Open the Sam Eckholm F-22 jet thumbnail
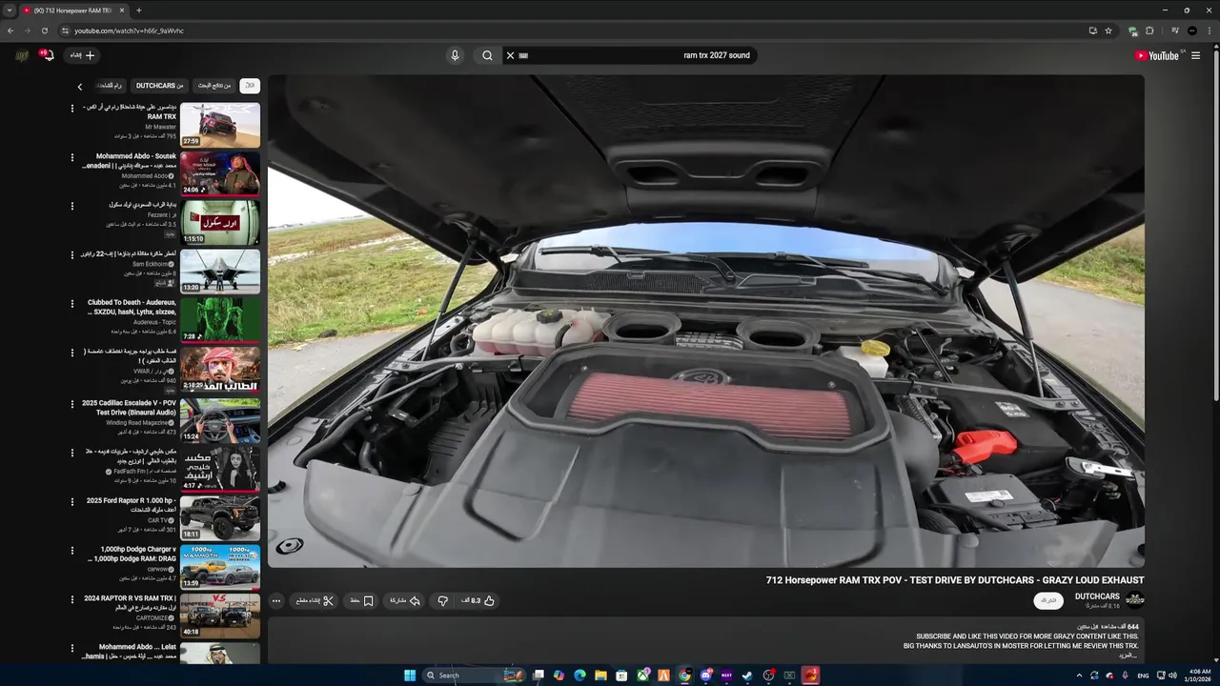The image size is (1220, 686). click(220, 272)
